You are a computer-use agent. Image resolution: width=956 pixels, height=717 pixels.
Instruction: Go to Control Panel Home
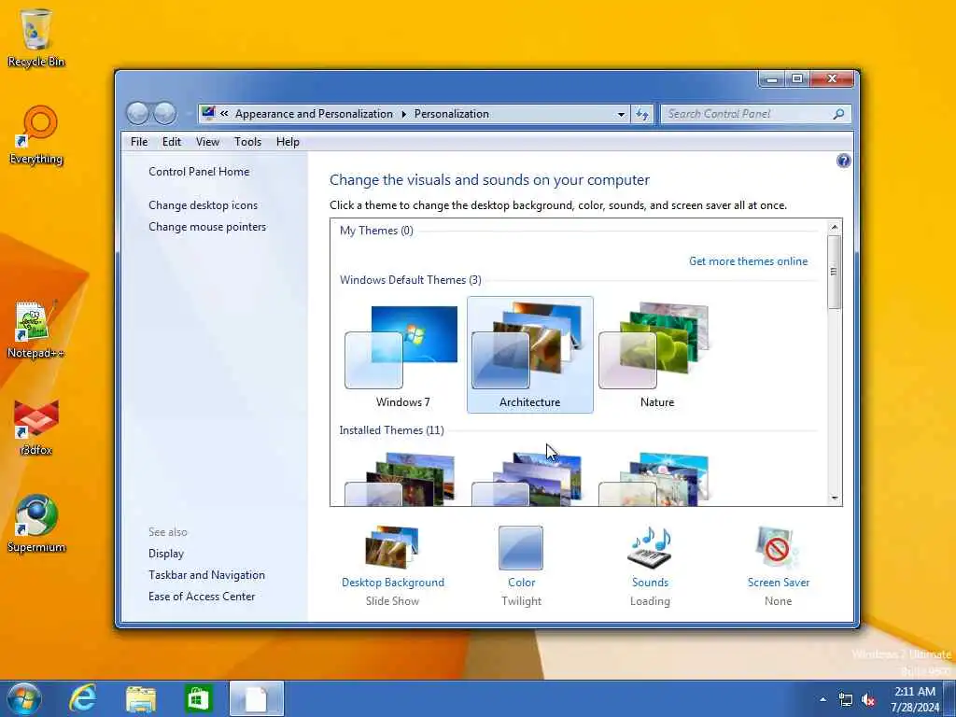[199, 172]
